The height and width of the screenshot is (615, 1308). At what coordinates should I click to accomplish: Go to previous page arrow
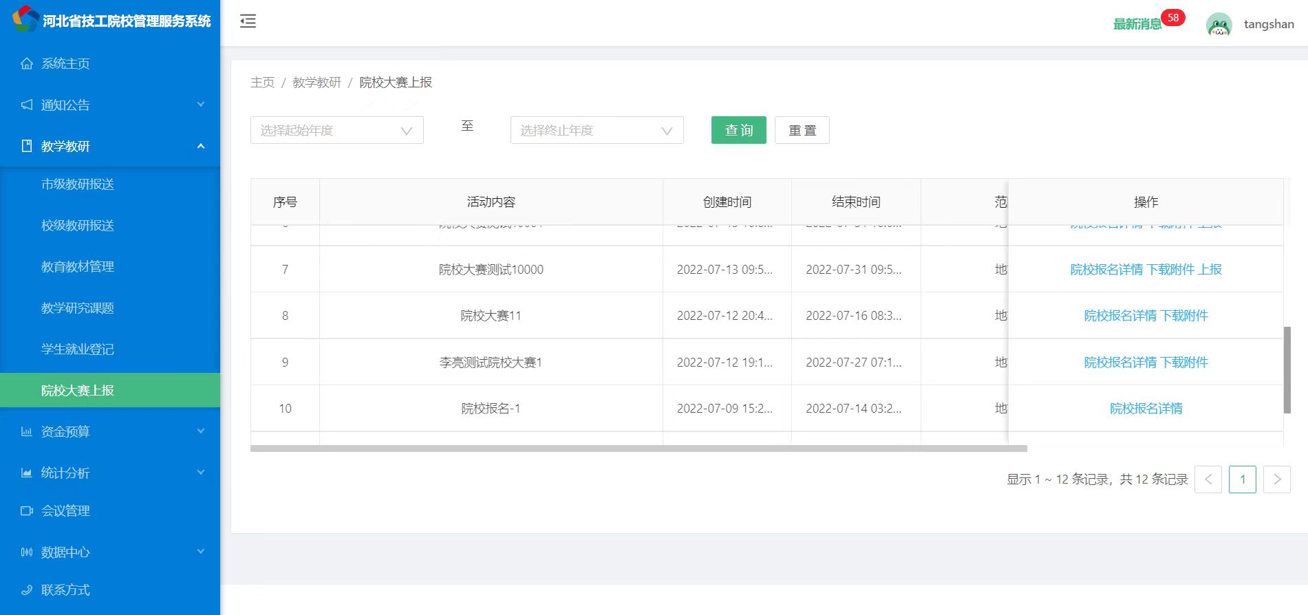(x=1208, y=479)
